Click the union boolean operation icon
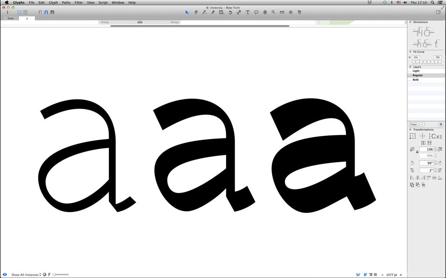446x278 pixels. (412, 185)
